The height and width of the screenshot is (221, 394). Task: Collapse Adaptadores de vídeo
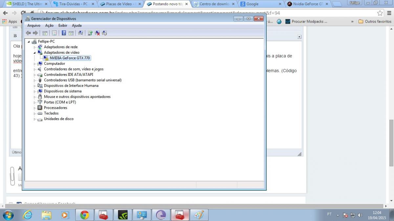coord(34,53)
